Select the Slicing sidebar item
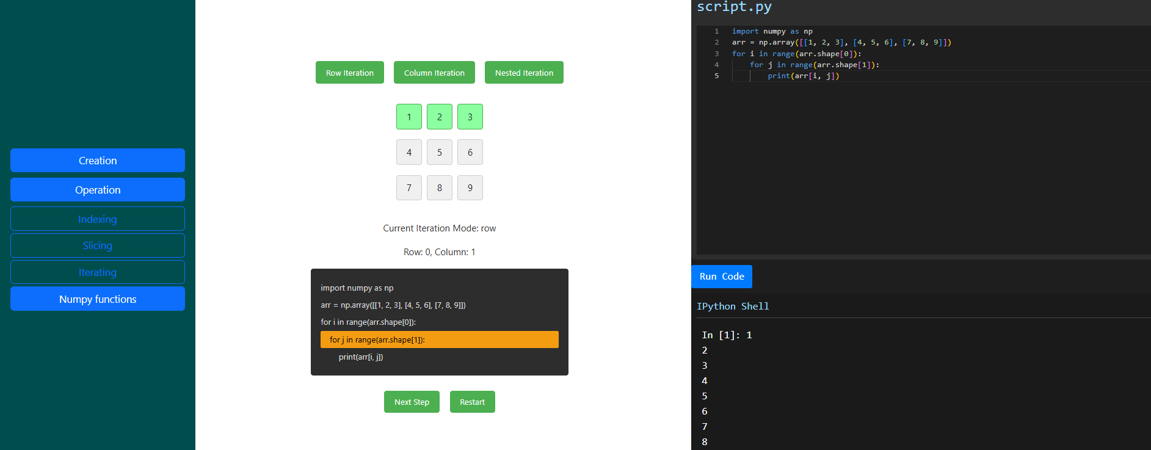 coord(98,245)
